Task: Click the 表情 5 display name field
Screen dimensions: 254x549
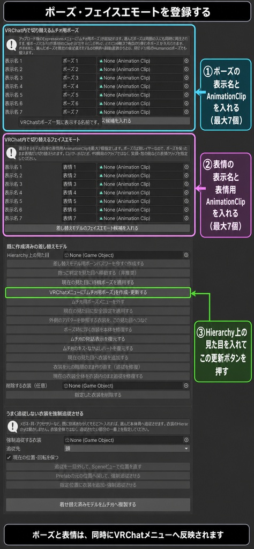Action: 79,202
